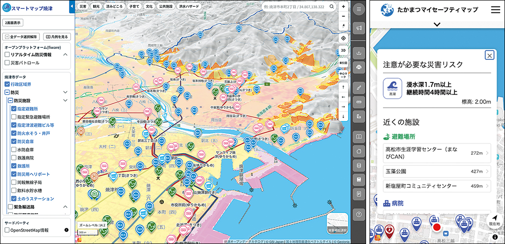Screen dimensions: 505x244
Task: Select the 観光 category tab
Action: [97, 7]
